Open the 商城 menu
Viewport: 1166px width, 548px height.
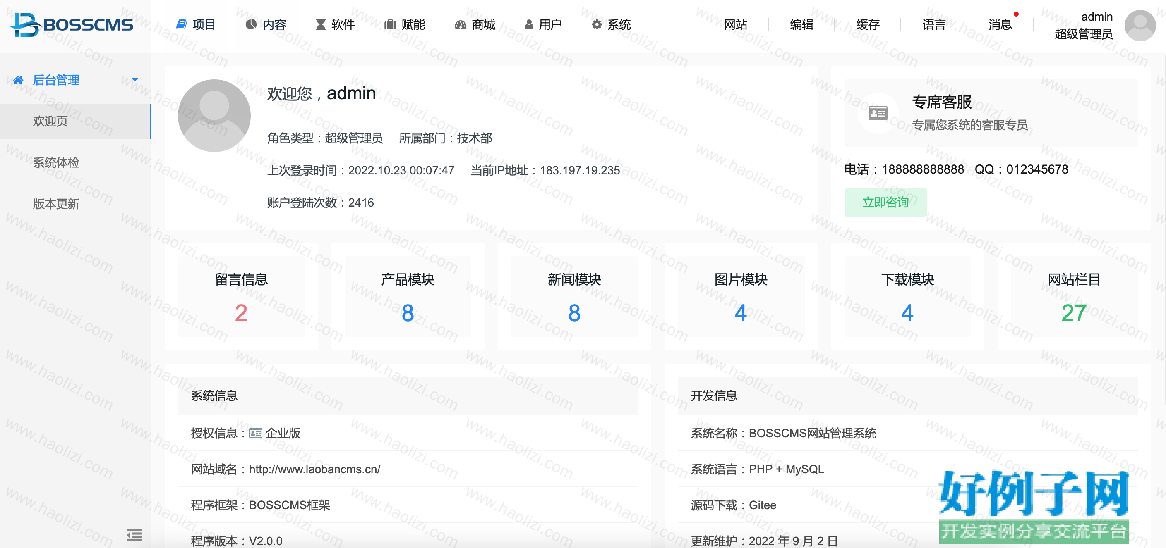[475, 24]
